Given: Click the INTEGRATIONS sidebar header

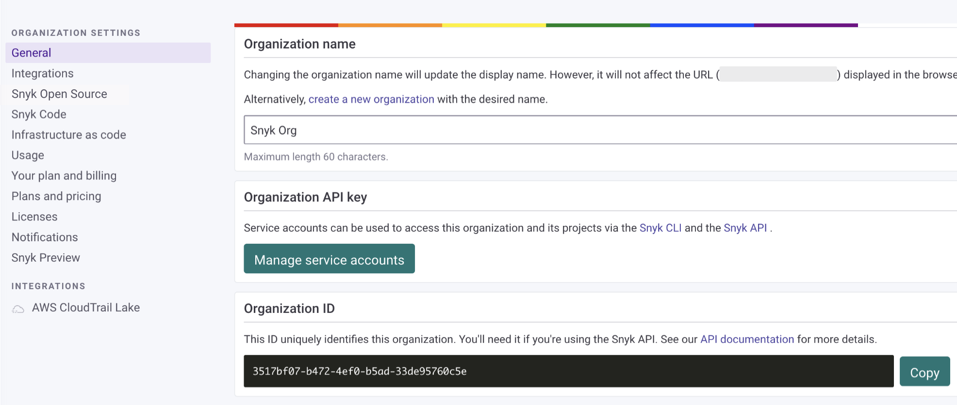Looking at the screenshot, I should click(49, 286).
